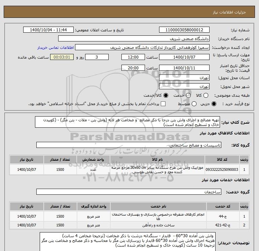259x251 pixels.
Task: Click the توضیحات خریدار notes box
Action: [x=128, y=242]
